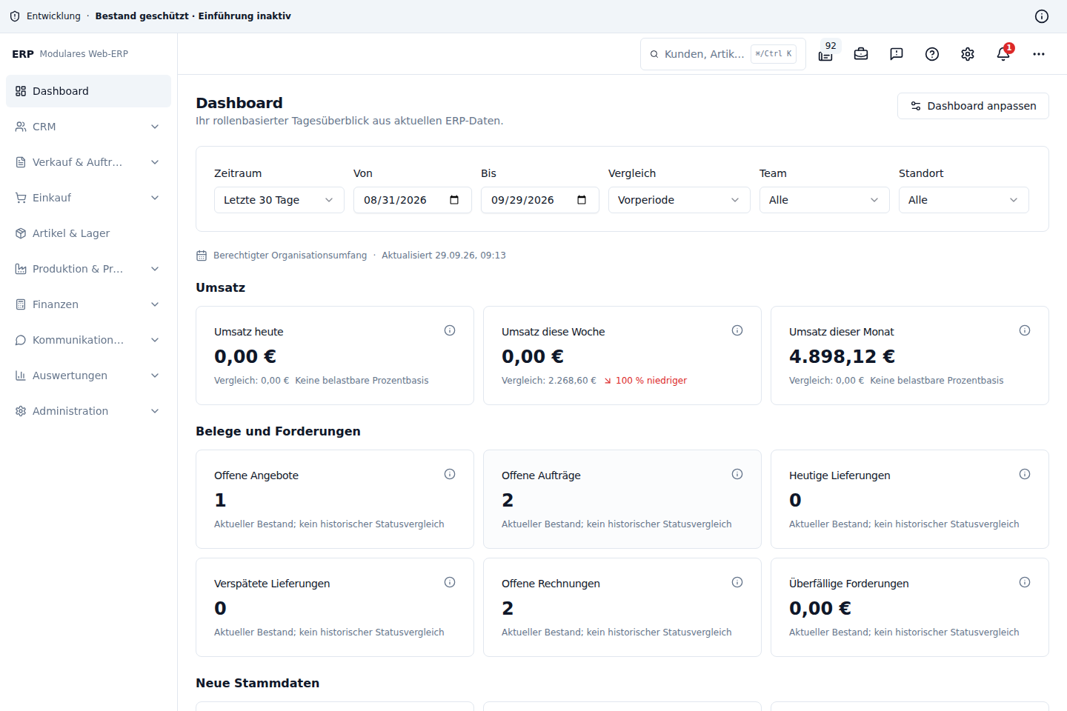The height and width of the screenshot is (711, 1067).
Task: Go to Dashboard in sidebar
Action: [x=88, y=91]
